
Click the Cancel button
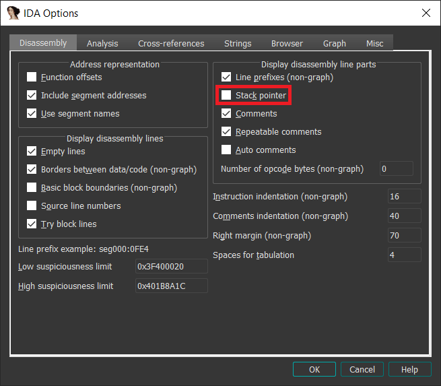pyautogui.click(x=362, y=369)
